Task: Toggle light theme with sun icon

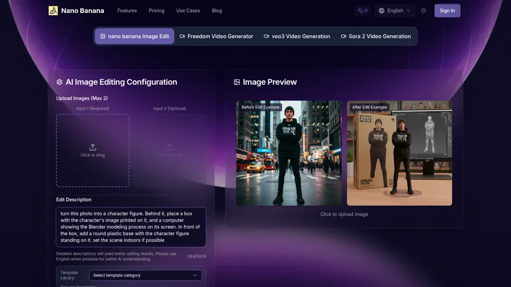Action: pyautogui.click(x=423, y=11)
